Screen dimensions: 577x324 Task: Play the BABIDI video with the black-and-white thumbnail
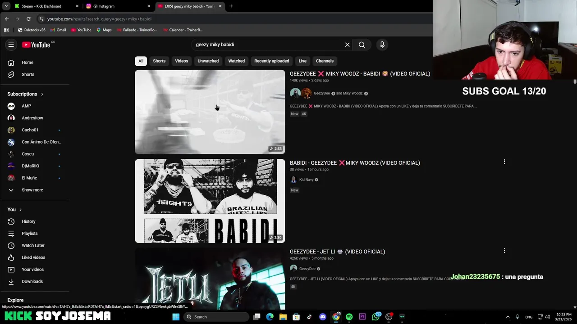pyautogui.click(x=210, y=201)
